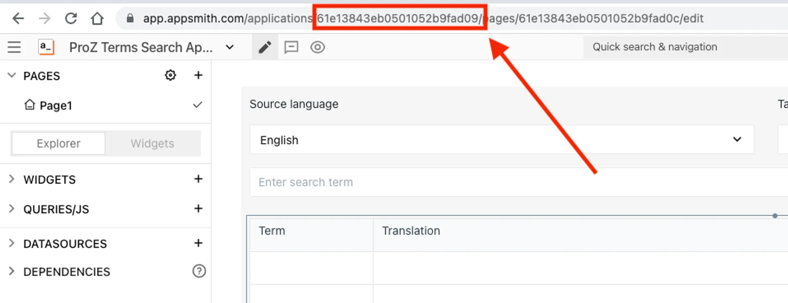Click the browser forward arrow

44,18
